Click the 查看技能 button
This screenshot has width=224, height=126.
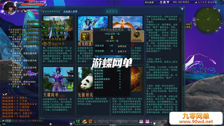click(122, 46)
